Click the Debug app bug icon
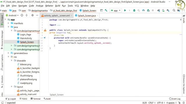Screen dimensions: 186x104 (134, 10)
